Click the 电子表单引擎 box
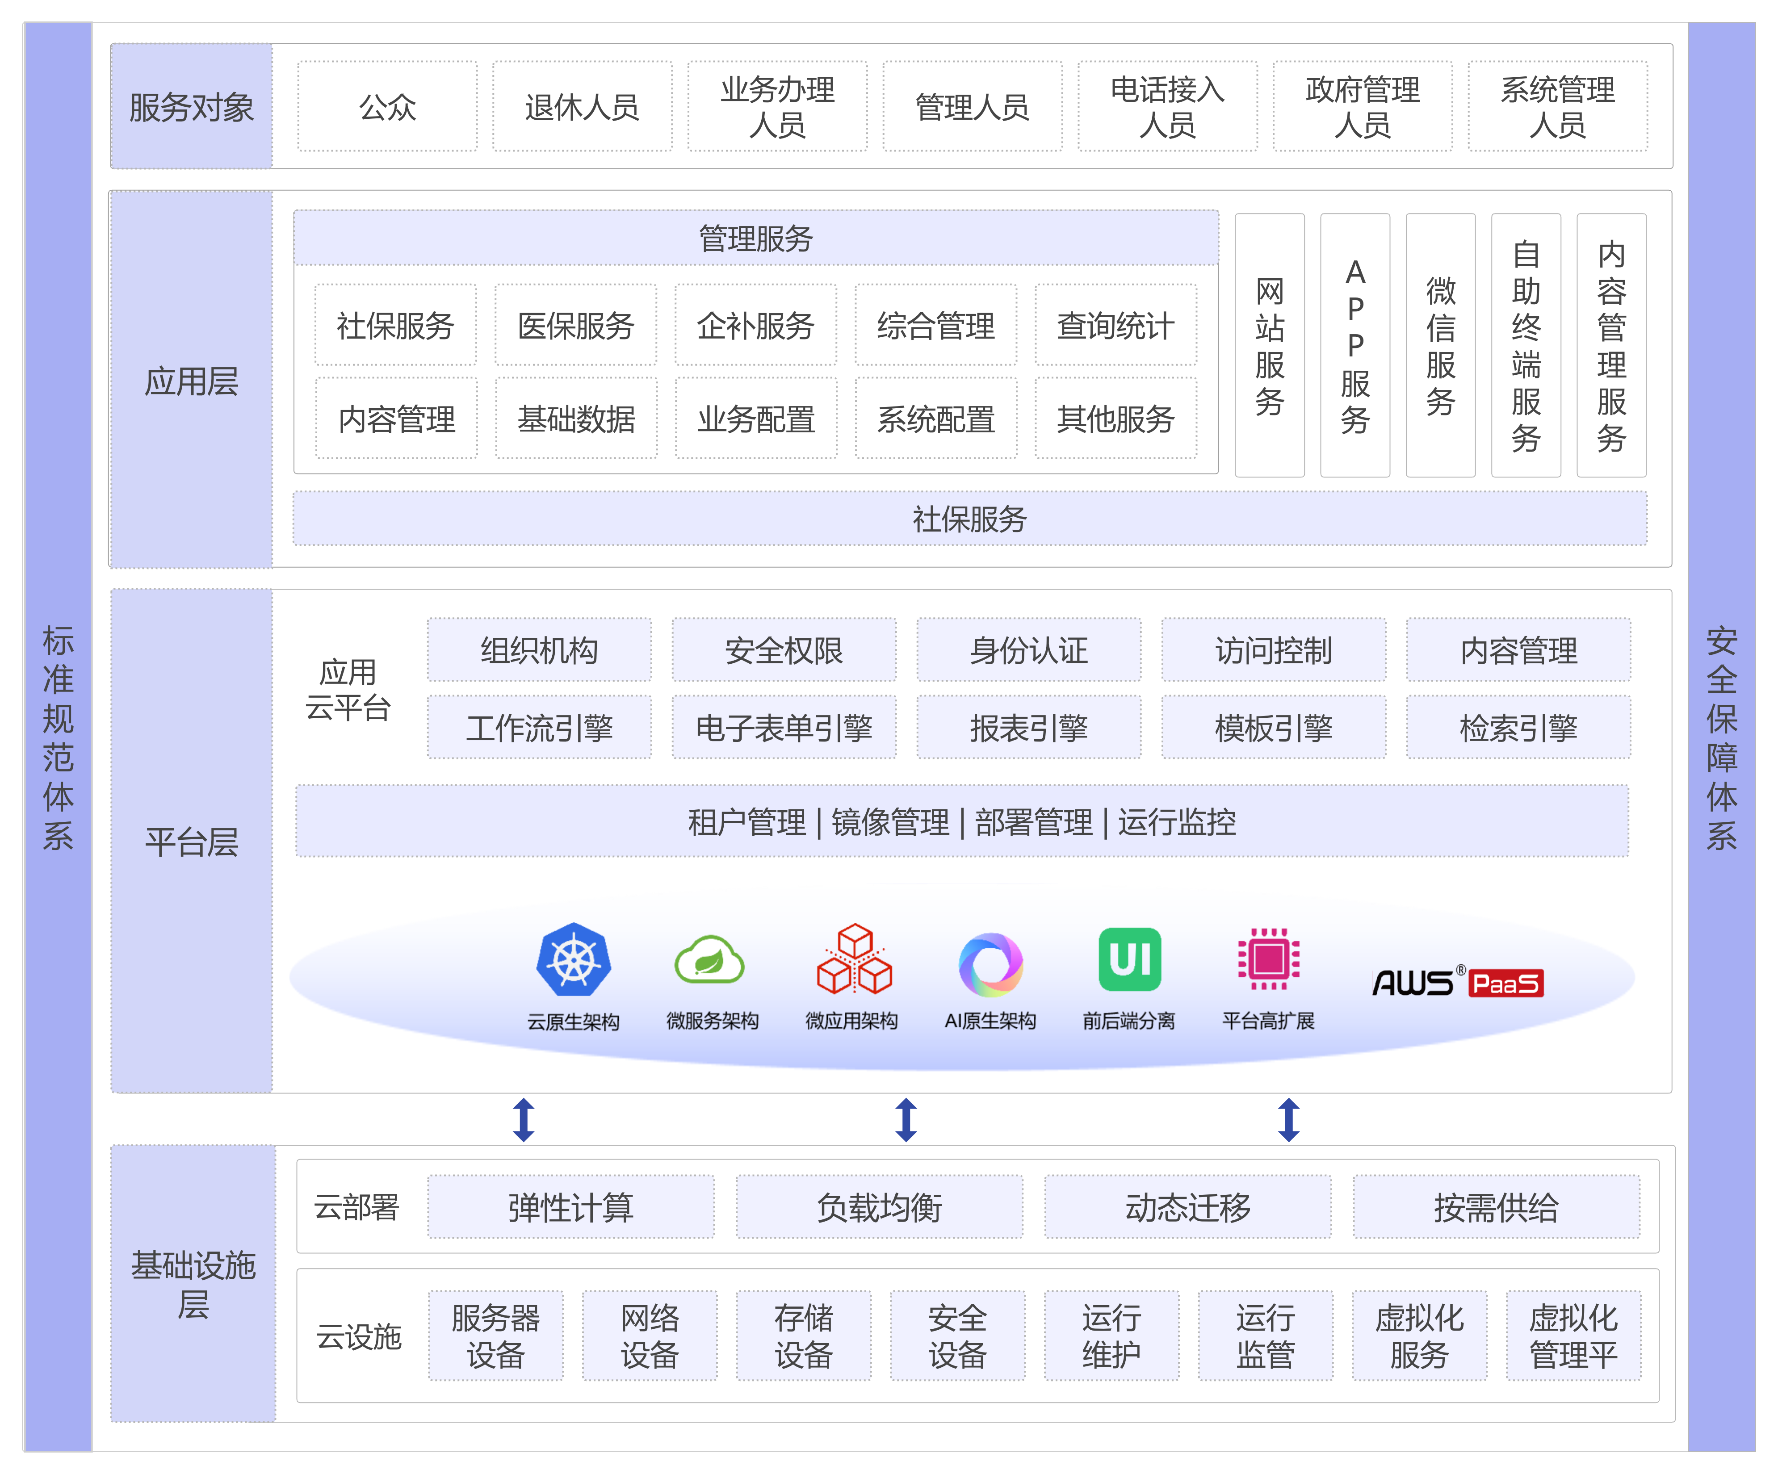The width and height of the screenshot is (1778, 1474). click(784, 727)
